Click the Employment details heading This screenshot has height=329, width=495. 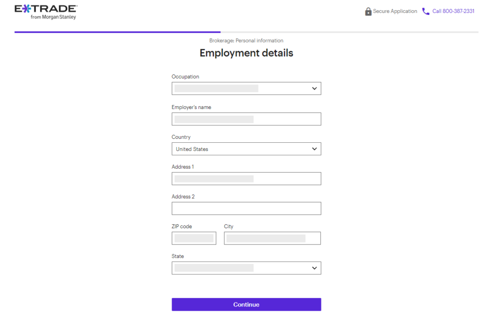coord(246,53)
